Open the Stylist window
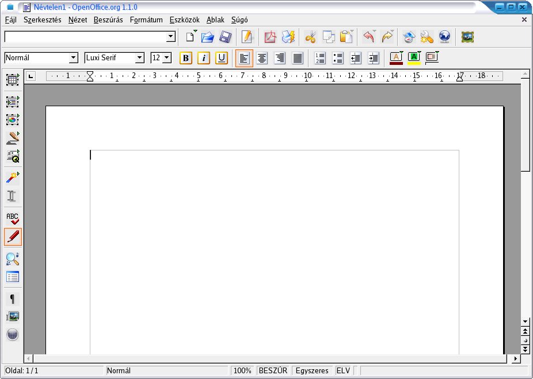This screenshot has width=533, height=379. 427,37
